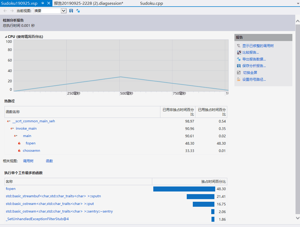Open the functions related view link

(x=49, y=161)
